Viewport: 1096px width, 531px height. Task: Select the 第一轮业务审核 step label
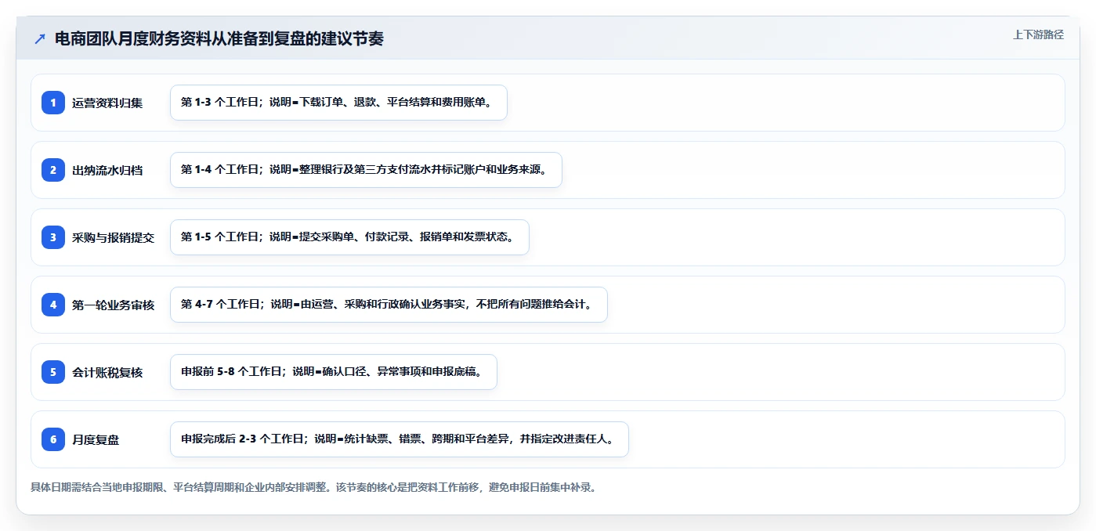coord(114,305)
